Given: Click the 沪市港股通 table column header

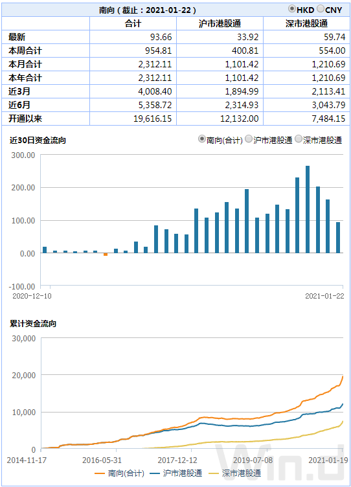Looking at the screenshot, I should point(220,23).
